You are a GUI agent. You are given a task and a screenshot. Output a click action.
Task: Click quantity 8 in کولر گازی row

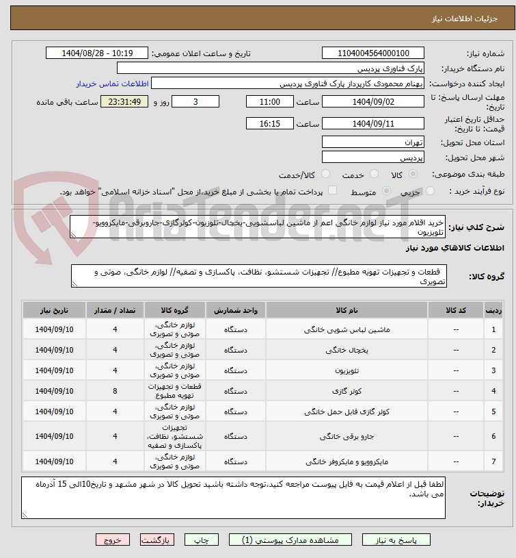click(x=115, y=391)
